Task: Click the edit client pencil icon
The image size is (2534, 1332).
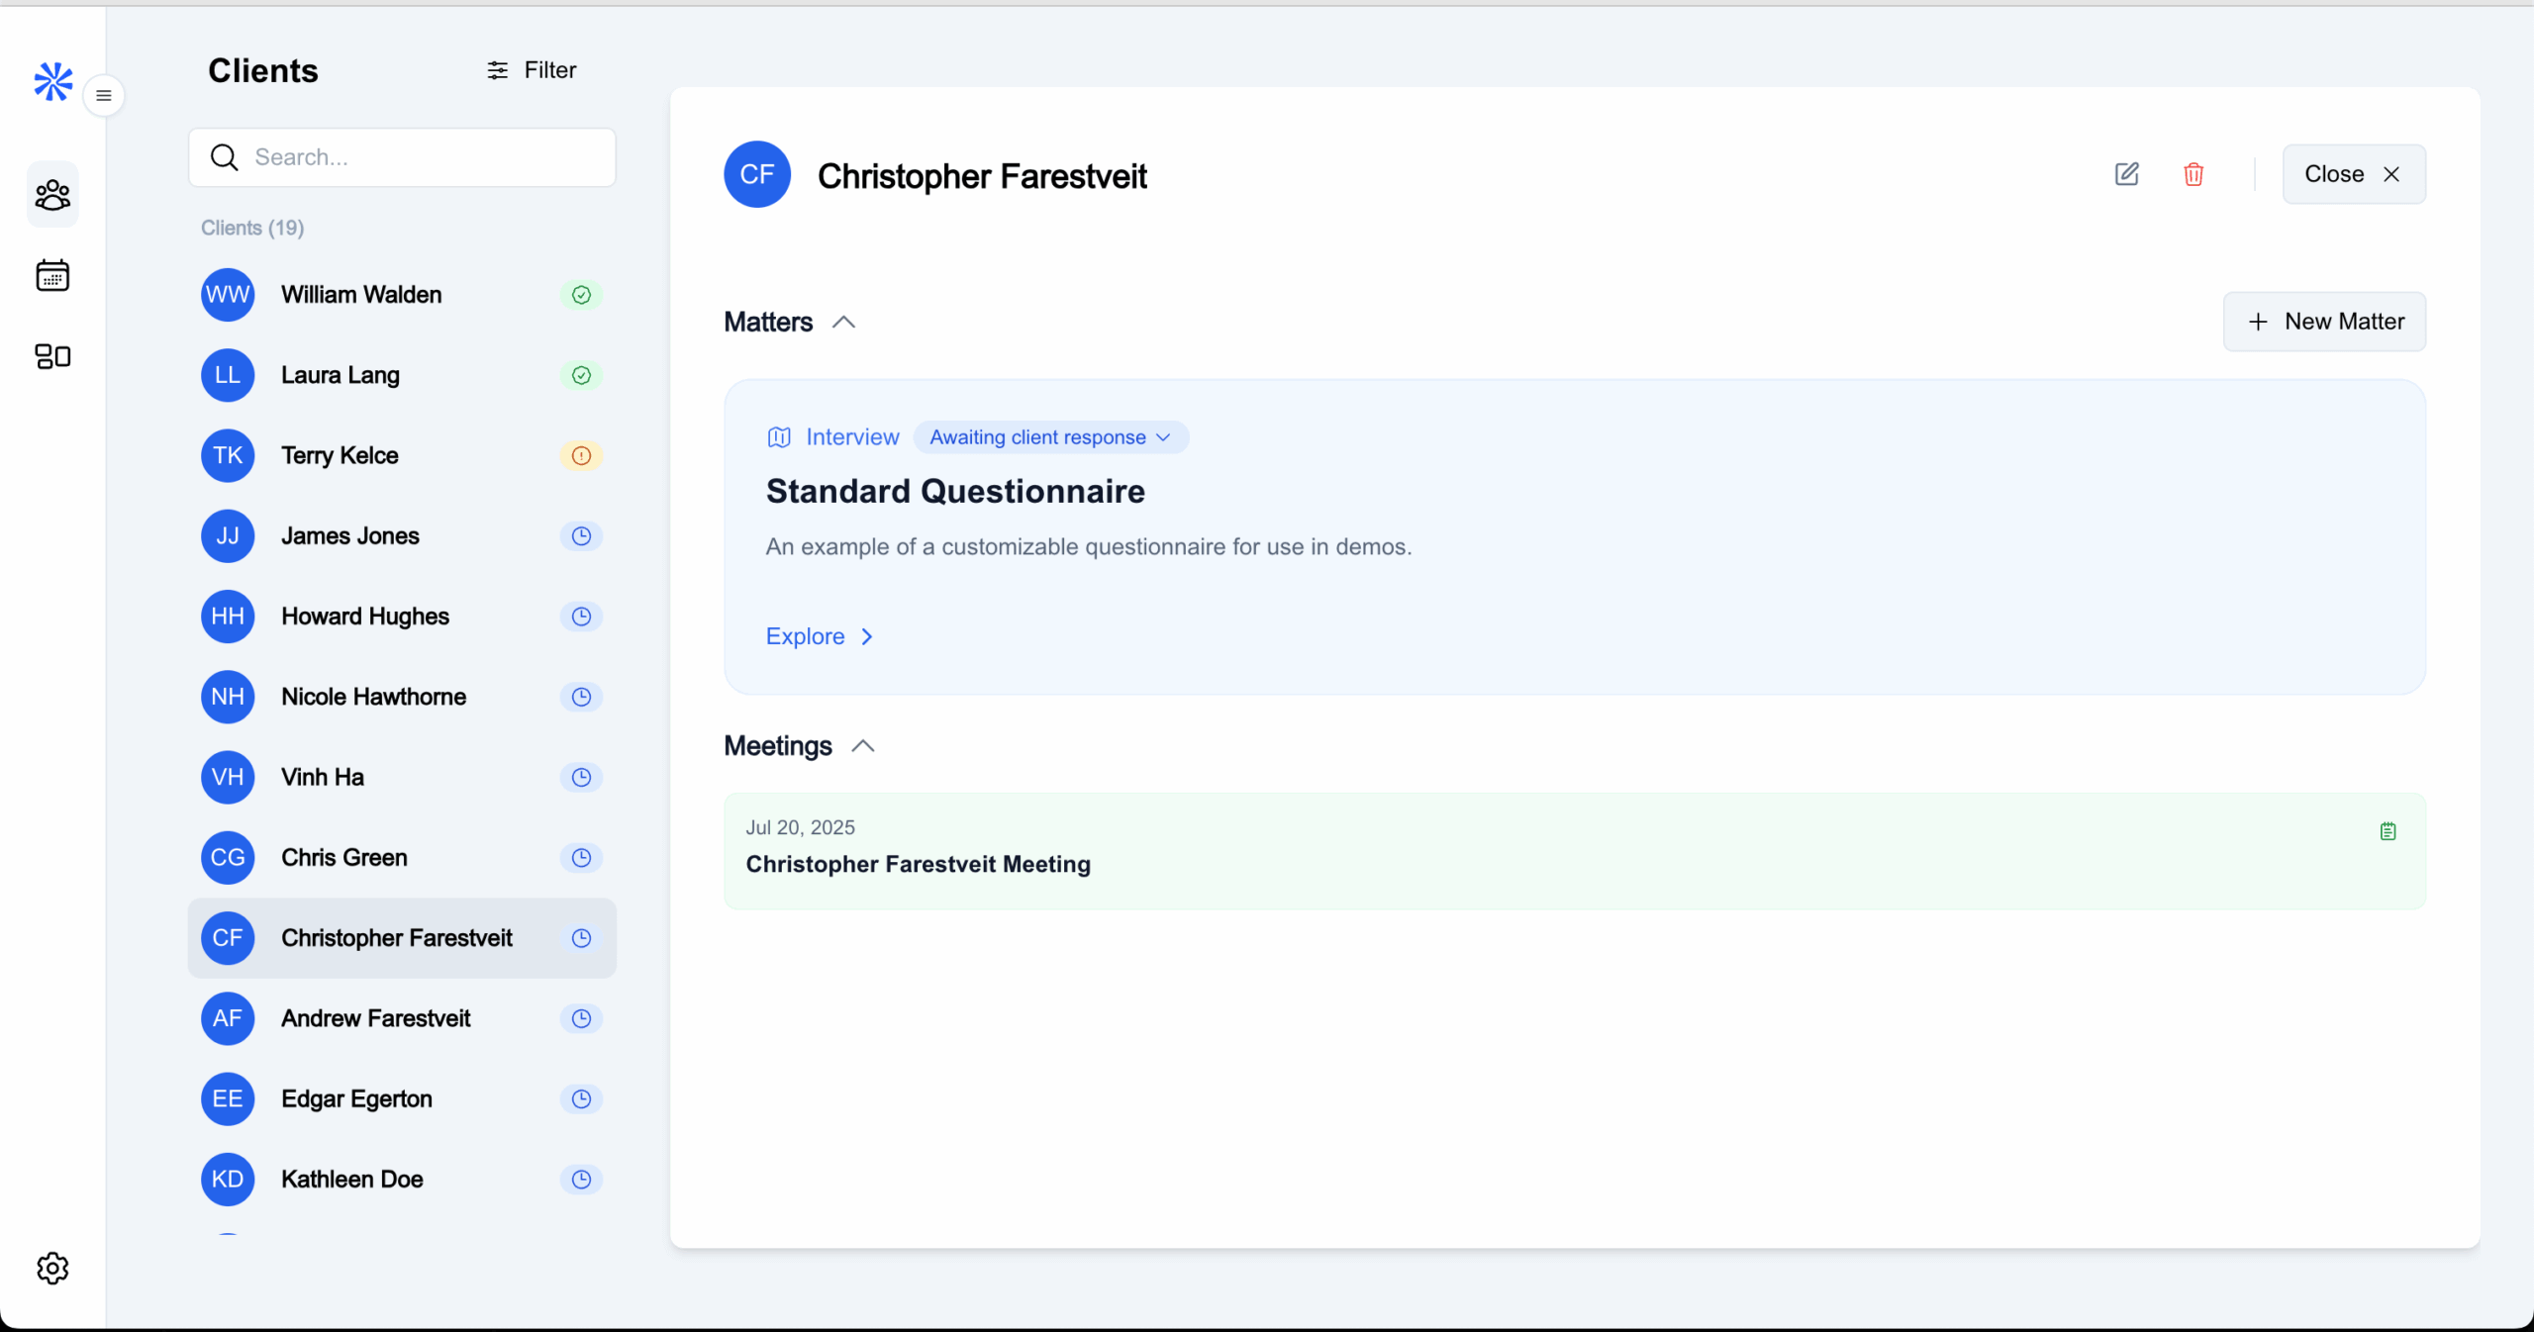Action: coord(2126,174)
